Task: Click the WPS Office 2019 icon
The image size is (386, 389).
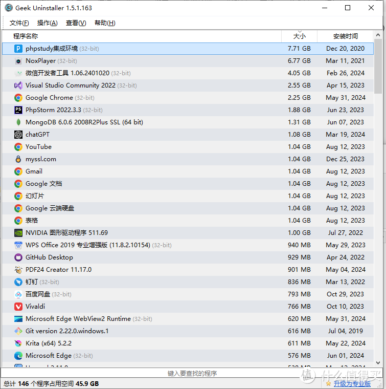Action: [x=18, y=245]
